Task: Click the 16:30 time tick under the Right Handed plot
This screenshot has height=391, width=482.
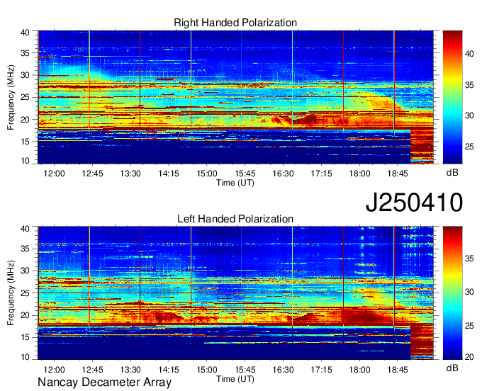Action: [x=283, y=174]
